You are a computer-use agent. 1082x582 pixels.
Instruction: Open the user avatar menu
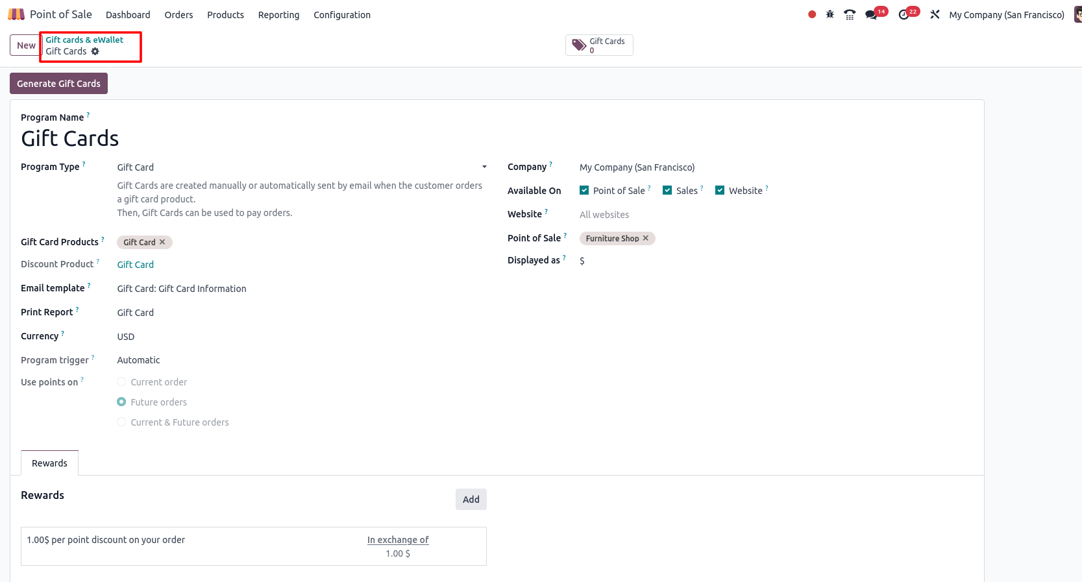[x=1077, y=14]
